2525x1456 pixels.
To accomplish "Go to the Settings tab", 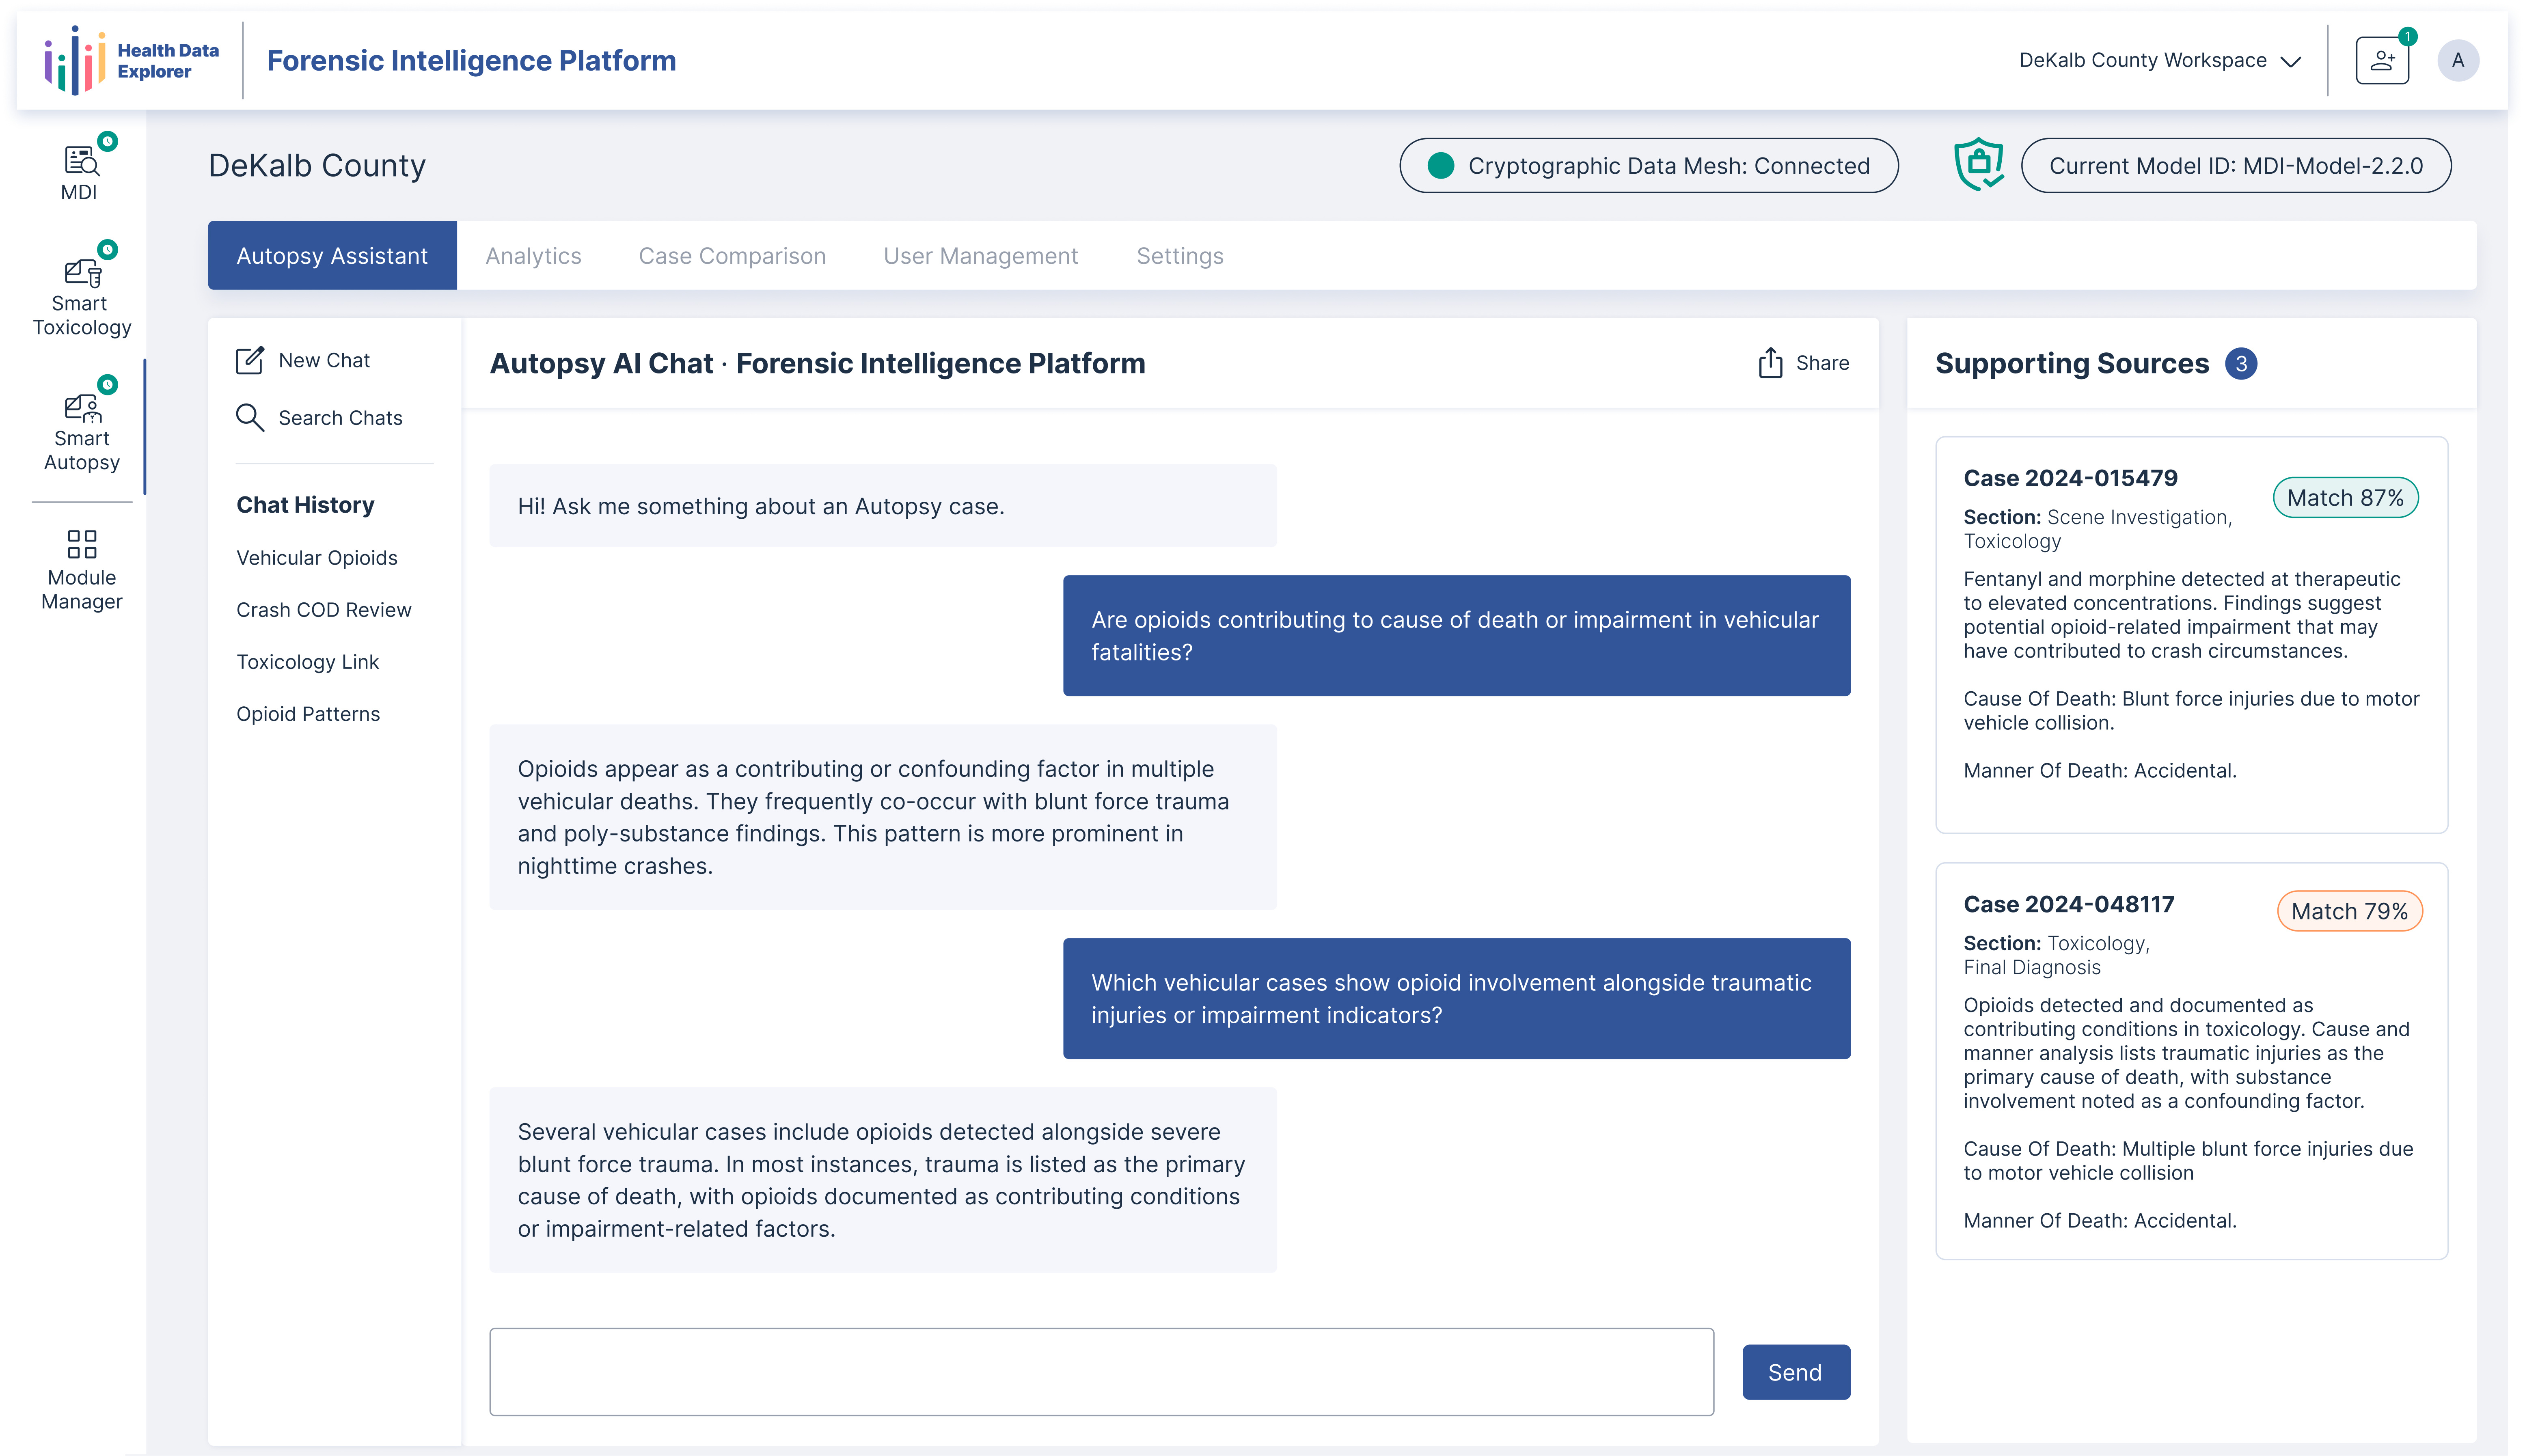I will tap(1180, 256).
